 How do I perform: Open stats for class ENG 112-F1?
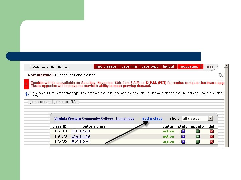pos(183,142)
